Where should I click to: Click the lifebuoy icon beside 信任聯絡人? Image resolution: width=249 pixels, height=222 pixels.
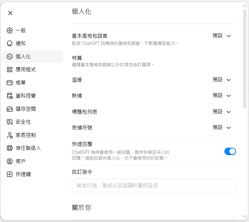(x=9, y=148)
